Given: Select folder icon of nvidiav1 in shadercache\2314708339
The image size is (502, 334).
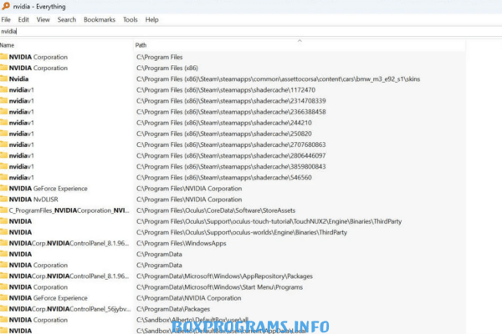Looking at the screenshot, I should (x=4, y=101).
